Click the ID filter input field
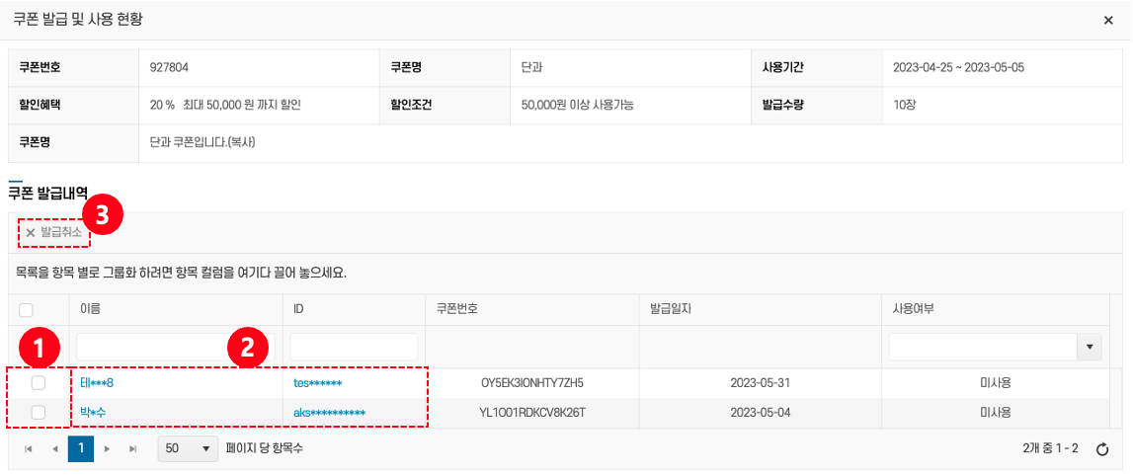 (354, 347)
